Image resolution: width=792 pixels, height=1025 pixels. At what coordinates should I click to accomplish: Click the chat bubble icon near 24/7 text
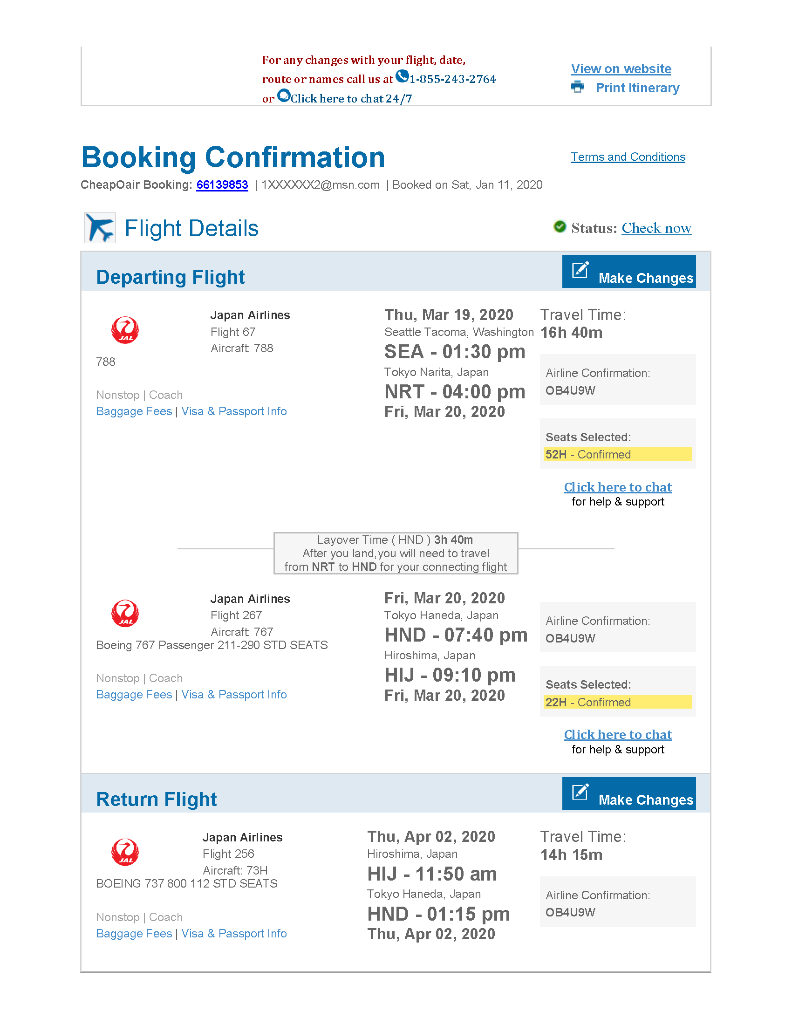pos(284,95)
